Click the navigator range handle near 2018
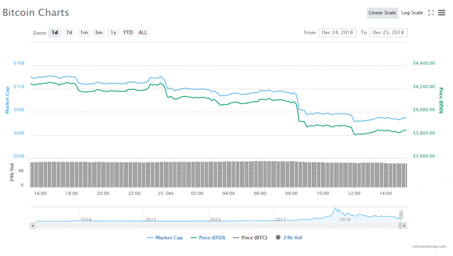The width and height of the screenshot is (453, 256). click(401, 215)
